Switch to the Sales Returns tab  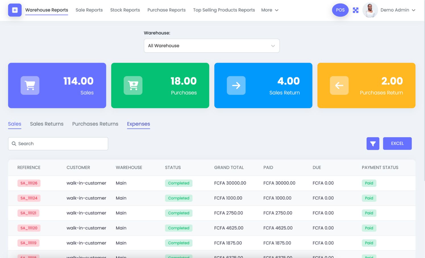[x=47, y=124]
